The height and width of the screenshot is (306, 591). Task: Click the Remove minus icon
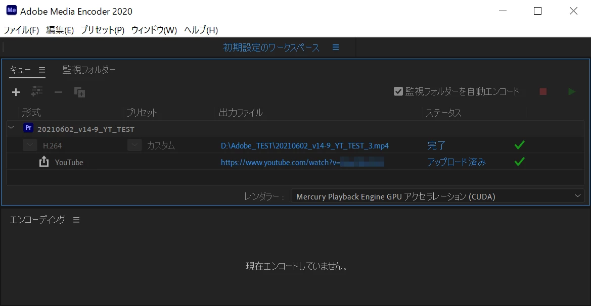click(x=58, y=92)
